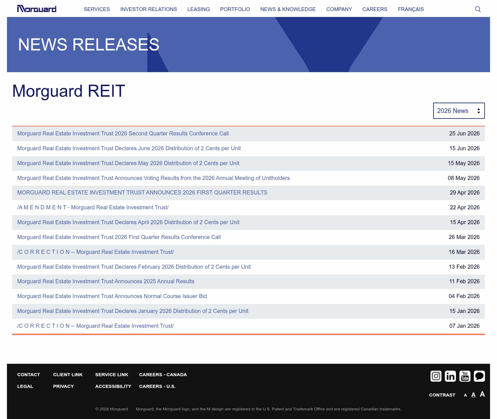Screen dimensions: 497x419
Task: Switch language via FRANÇAIS
Action: tap(411, 9)
